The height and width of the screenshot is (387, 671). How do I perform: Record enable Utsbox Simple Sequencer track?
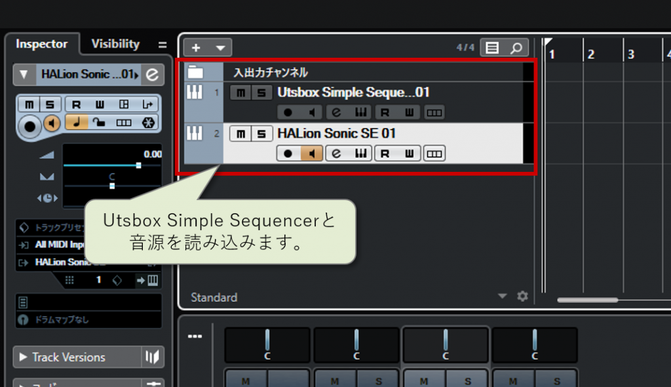coord(288,112)
